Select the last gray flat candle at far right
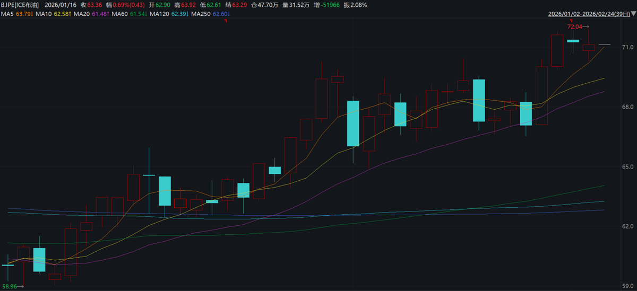This screenshot has height=291, width=637. point(605,45)
